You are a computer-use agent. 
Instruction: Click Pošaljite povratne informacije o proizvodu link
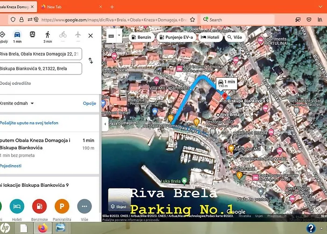(131, 220)
